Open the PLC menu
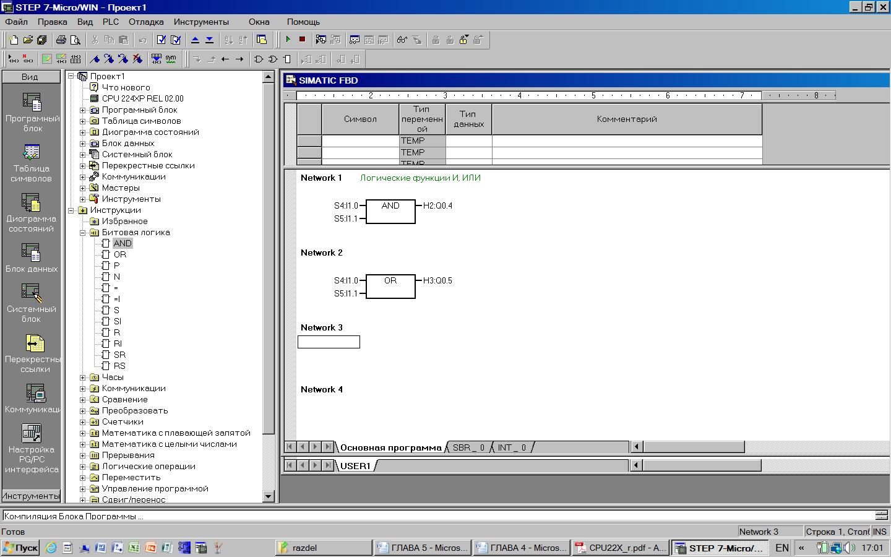The width and height of the screenshot is (891, 557). click(x=111, y=22)
